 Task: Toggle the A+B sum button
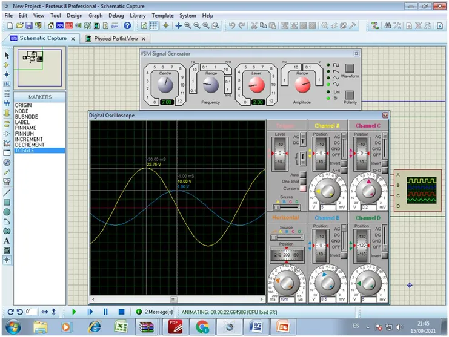pyautogui.click(x=344, y=171)
